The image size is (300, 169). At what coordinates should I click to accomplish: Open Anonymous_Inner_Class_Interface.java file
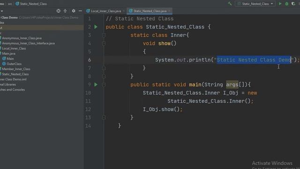click(28, 43)
